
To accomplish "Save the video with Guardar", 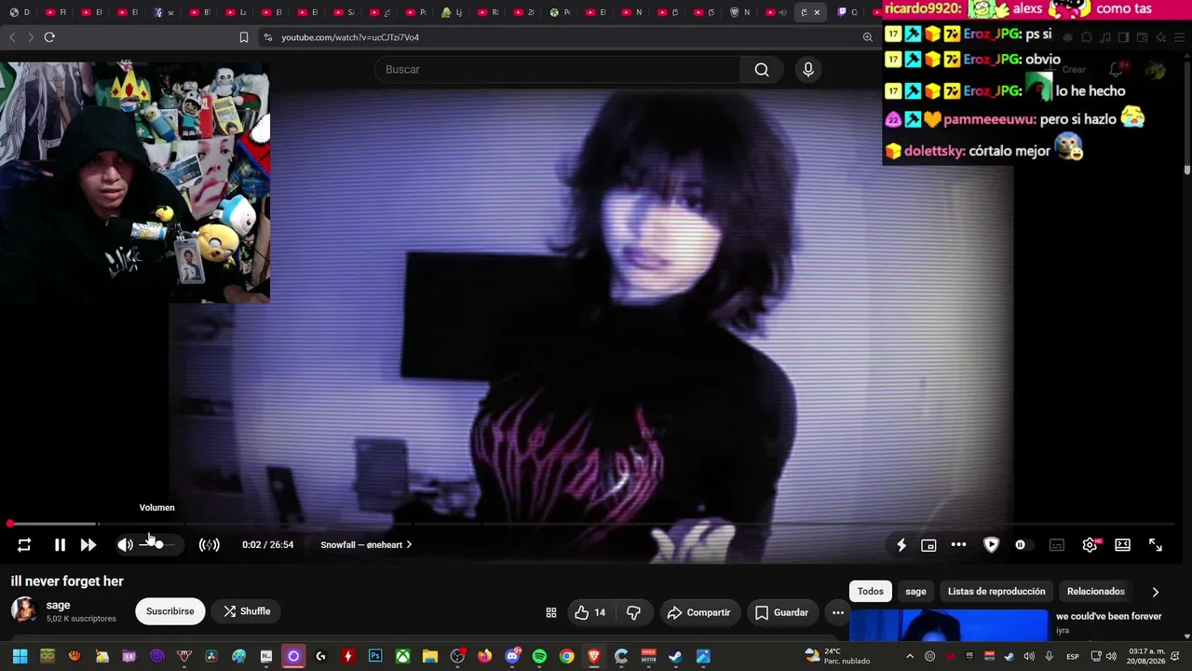I will click(781, 612).
